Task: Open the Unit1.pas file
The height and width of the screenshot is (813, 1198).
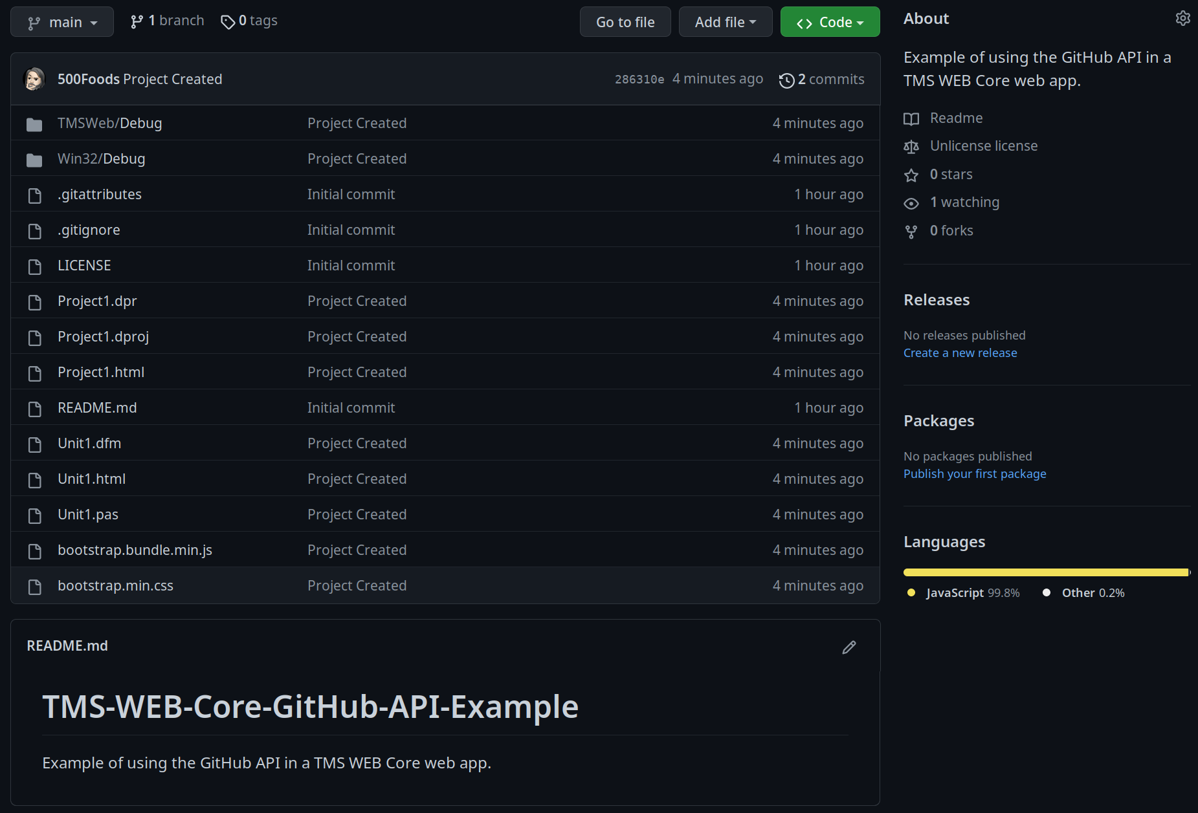Action: pyautogui.click(x=88, y=514)
